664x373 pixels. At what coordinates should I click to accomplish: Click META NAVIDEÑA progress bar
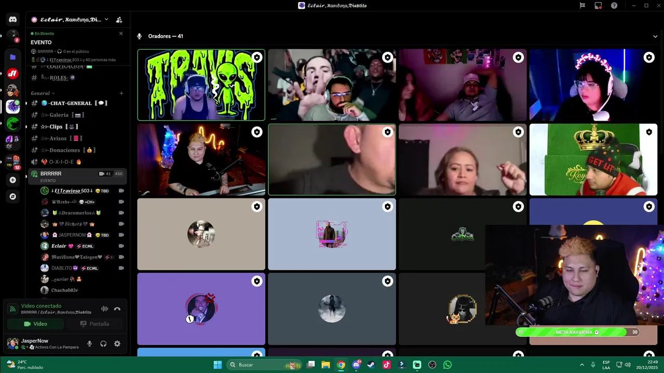pos(577,332)
